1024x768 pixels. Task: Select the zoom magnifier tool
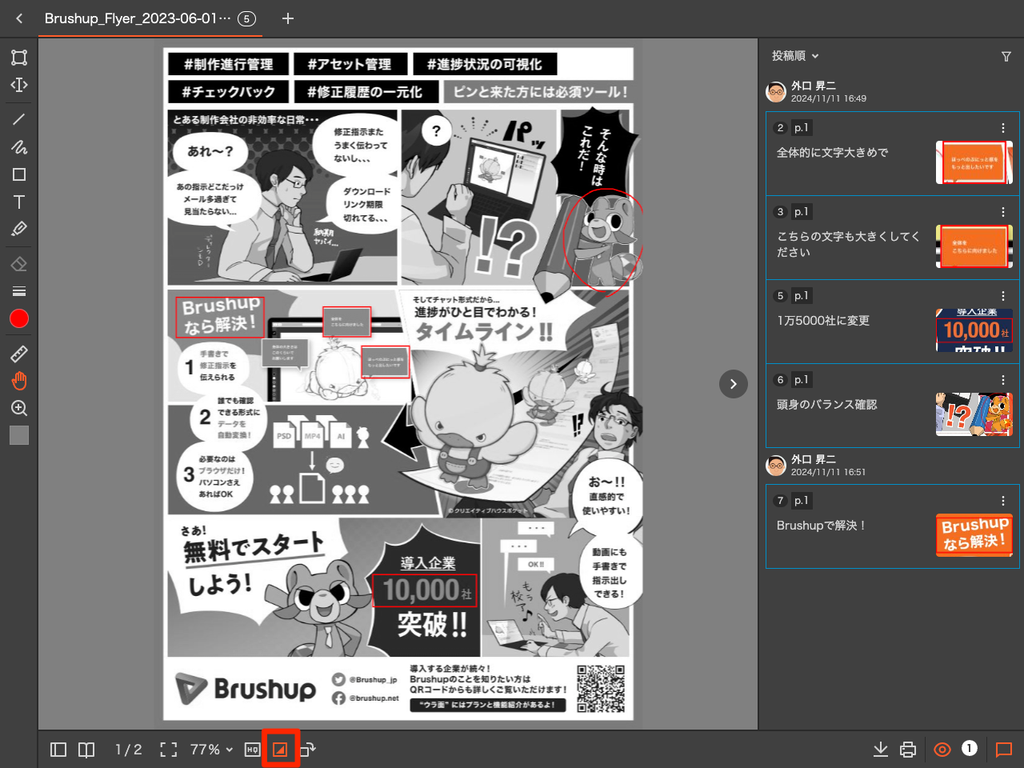coord(19,408)
